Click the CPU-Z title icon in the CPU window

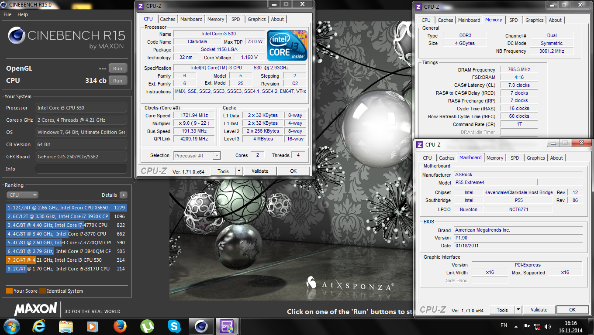pos(141,6)
